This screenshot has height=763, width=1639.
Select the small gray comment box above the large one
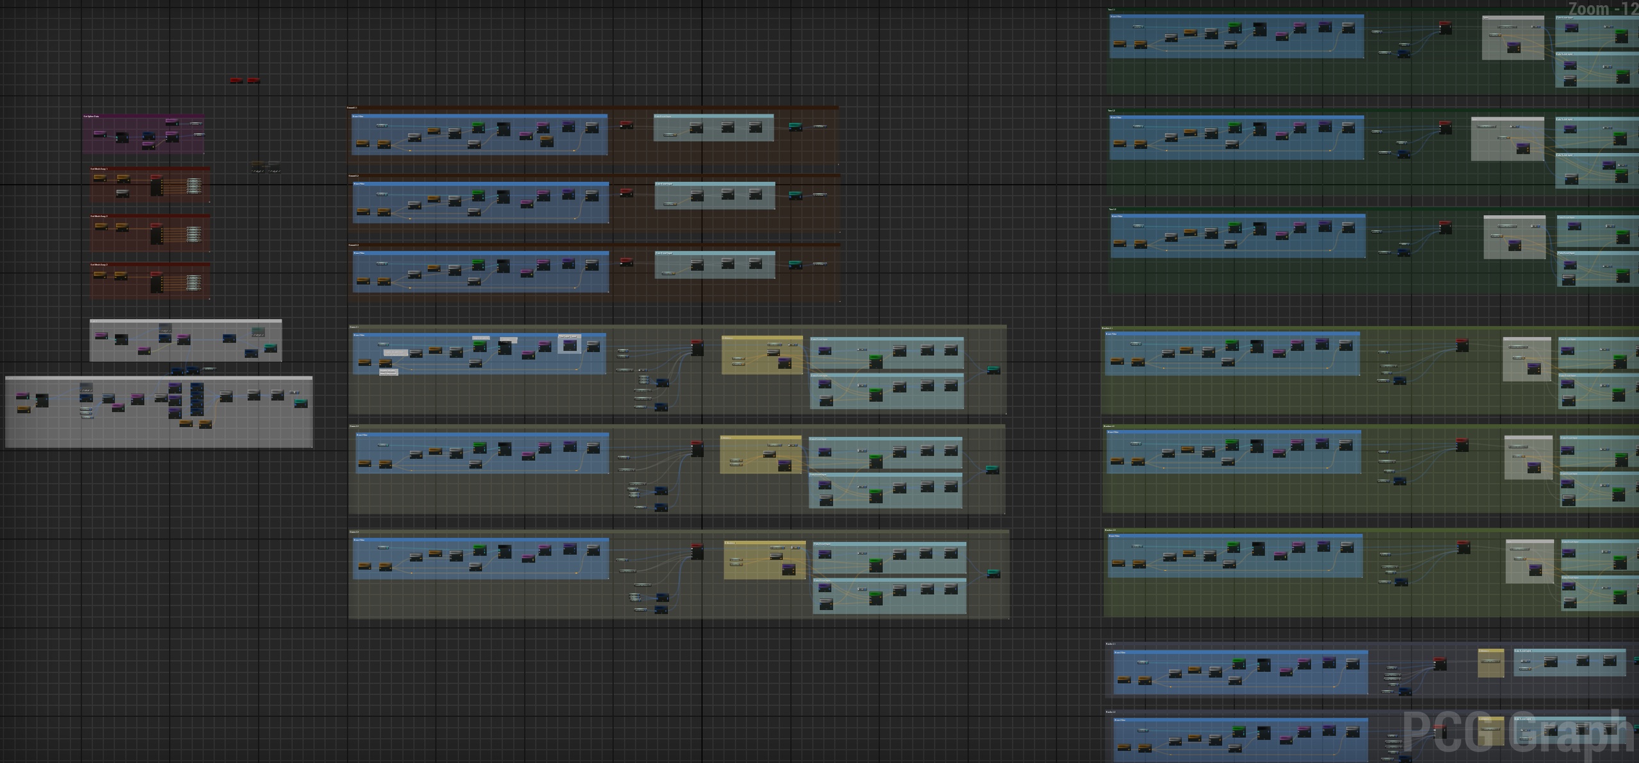coord(186,341)
